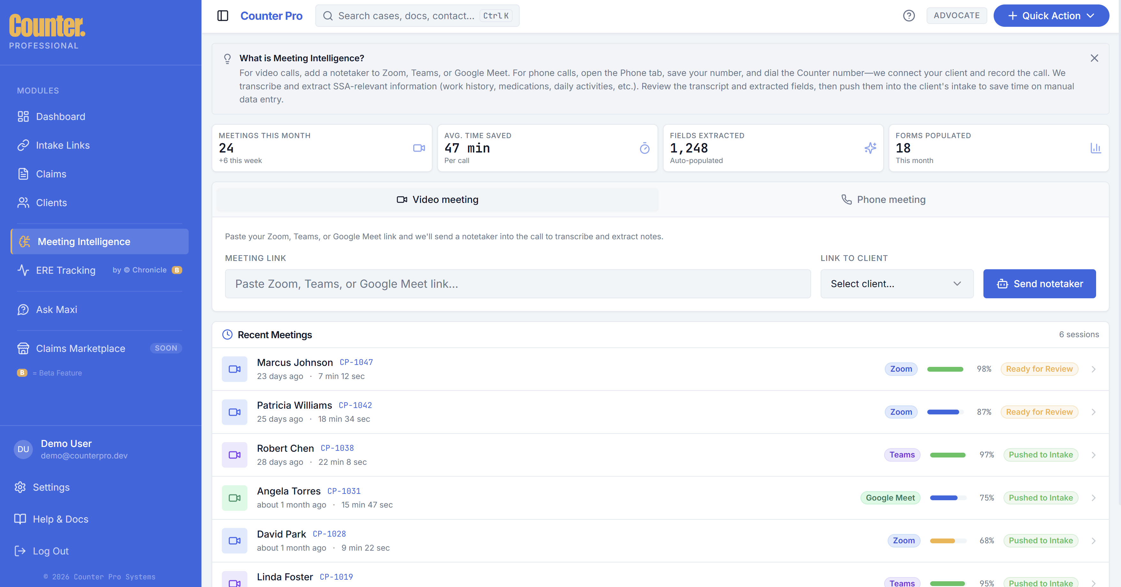This screenshot has width=1121, height=587.
Task: Switch to the Video meeting tab
Action: pos(437,200)
